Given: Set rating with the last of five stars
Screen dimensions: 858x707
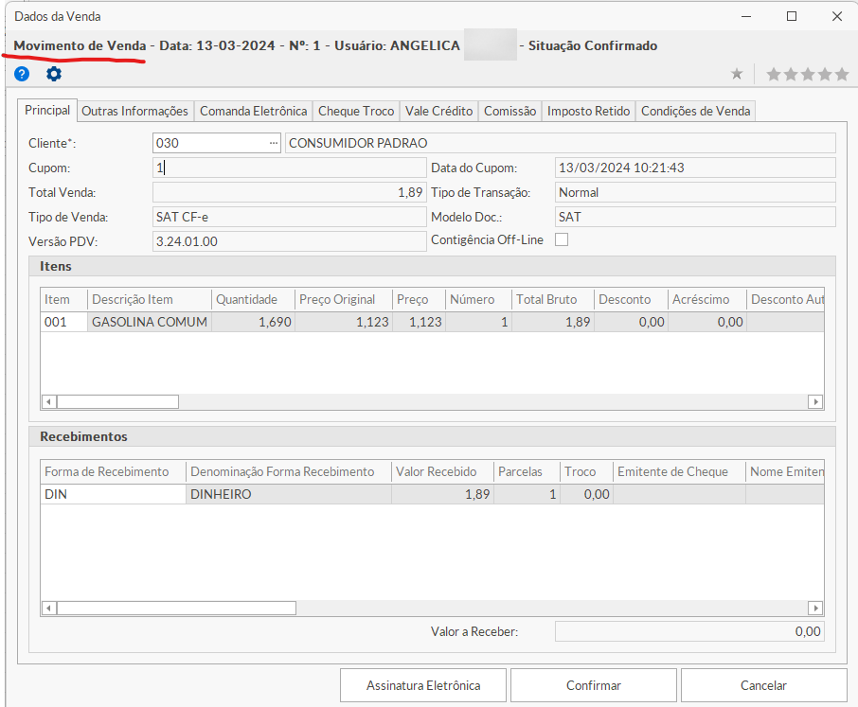Looking at the screenshot, I should tap(842, 74).
